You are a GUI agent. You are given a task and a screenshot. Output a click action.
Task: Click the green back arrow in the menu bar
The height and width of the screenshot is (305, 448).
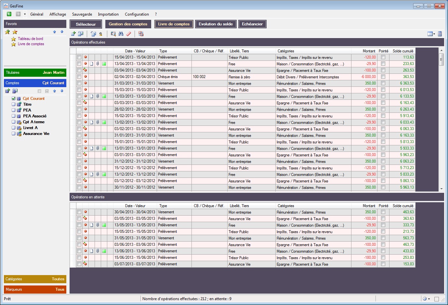coord(9,14)
